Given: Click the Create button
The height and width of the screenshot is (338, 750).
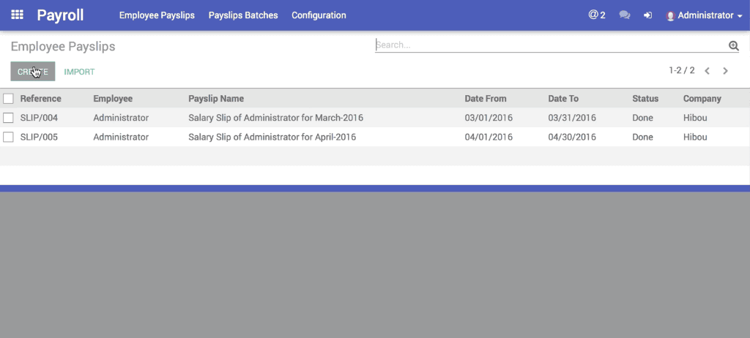Looking at the screenshot, I should (x=33, y=72).
